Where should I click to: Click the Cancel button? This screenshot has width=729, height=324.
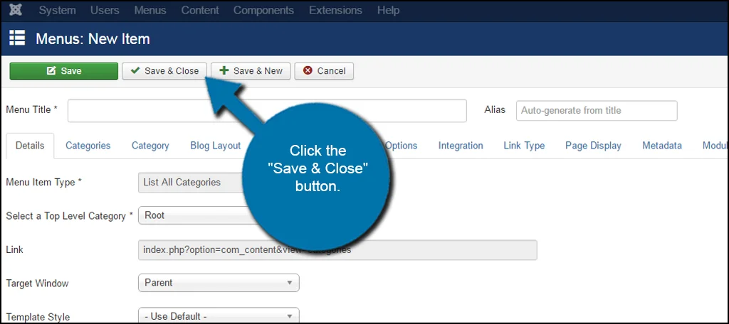tap(324, 71)
